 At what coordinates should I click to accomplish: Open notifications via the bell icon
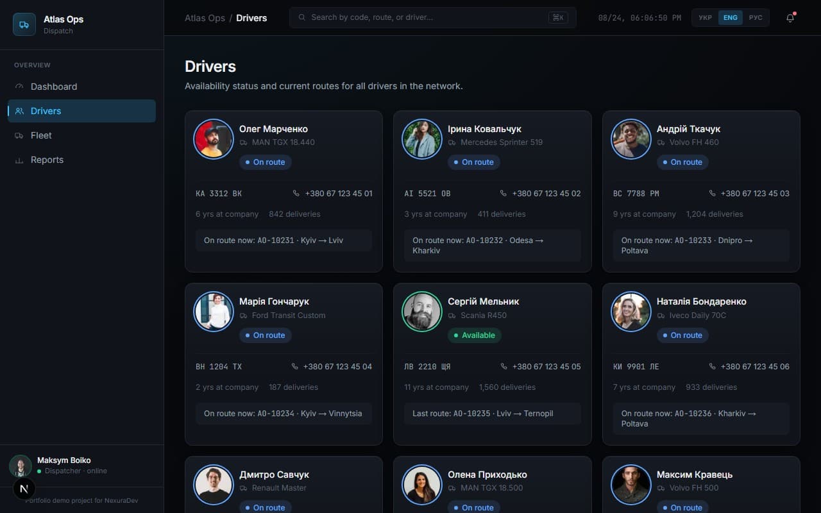click(x=790, y=18)
